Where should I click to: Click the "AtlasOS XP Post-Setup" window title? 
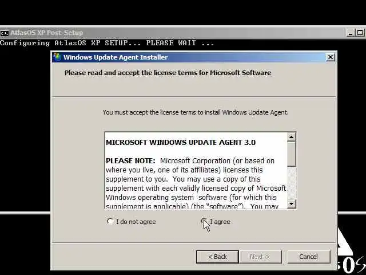click(47, 33)
